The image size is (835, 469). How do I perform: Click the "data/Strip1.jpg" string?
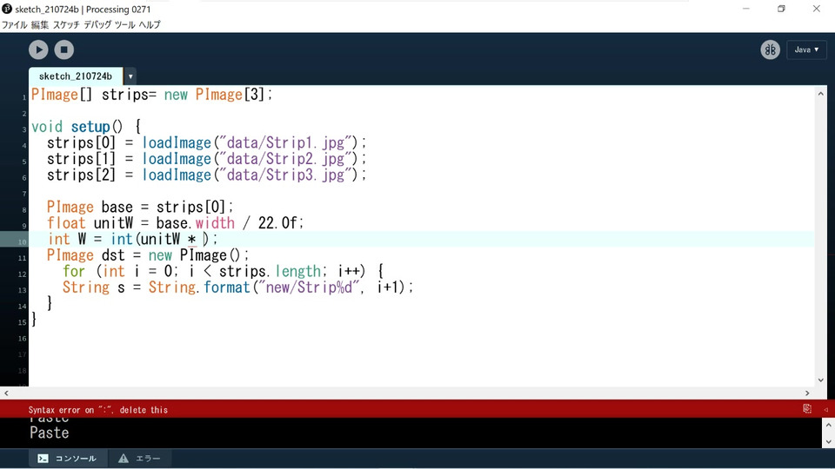coord(286,143)
